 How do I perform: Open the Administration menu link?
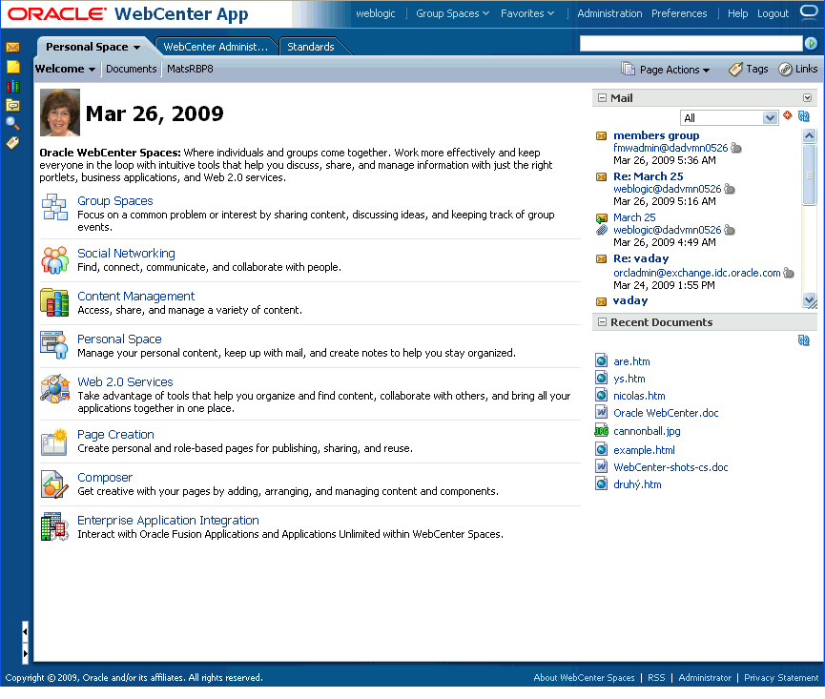click(x=609, y=13)
